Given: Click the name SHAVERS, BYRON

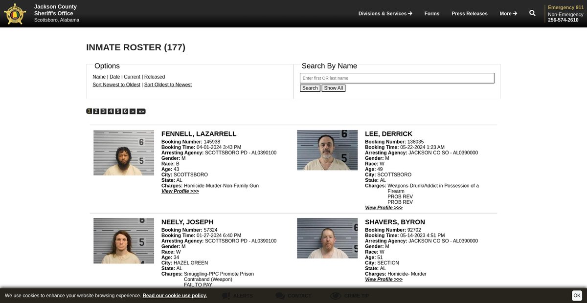Looking at the screenshot, I should [395, 222].
